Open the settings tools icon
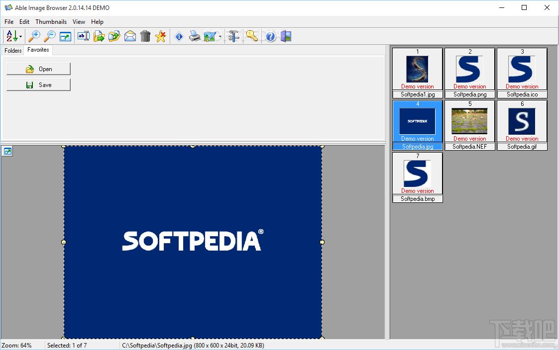 pos(234,36)
